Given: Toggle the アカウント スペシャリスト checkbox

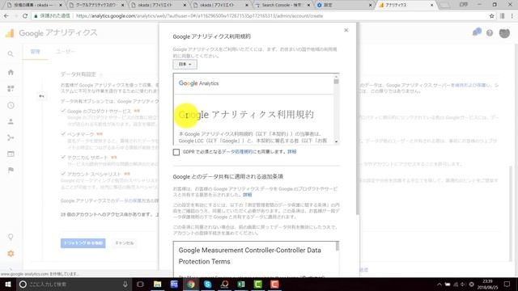Looking at the screenshot, I should tap(63, 174).
